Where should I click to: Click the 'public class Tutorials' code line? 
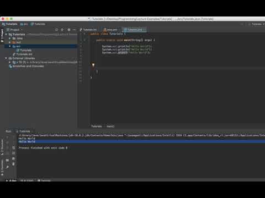coord(108,34)
